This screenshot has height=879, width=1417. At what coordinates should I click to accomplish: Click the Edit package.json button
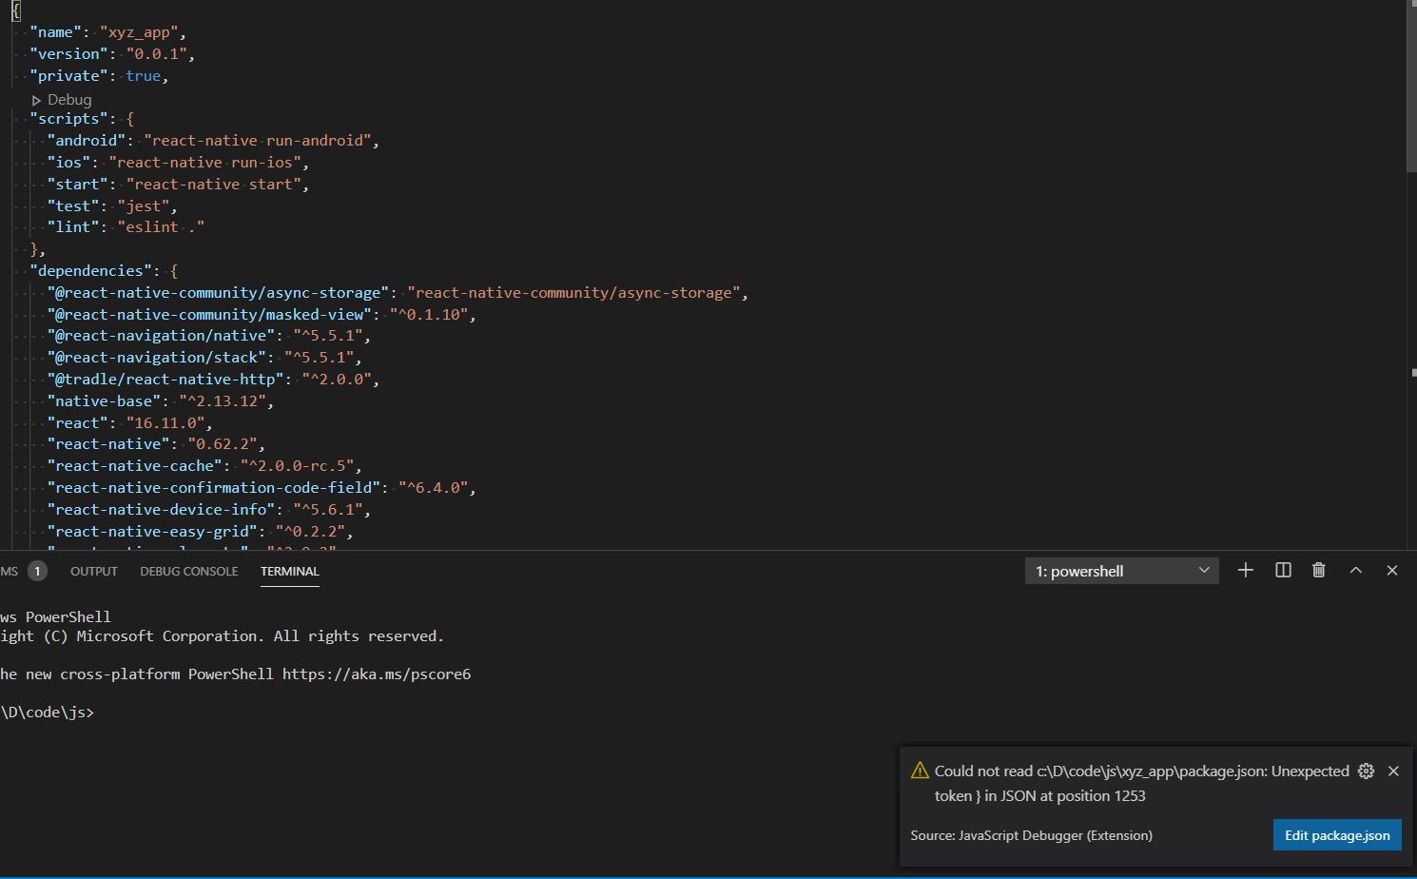[x=1336, y=834]
